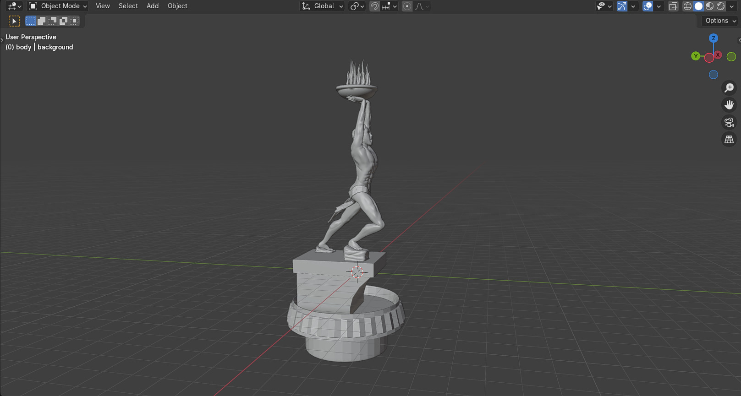Open selectability and visibility dropdown
This screenshot has height=396, width=741.
click(604, 6)
